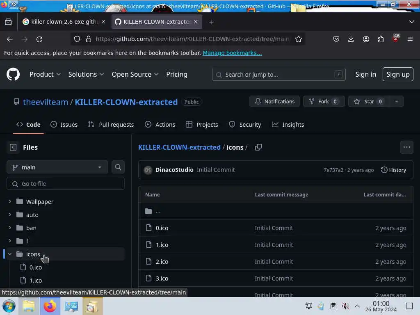Open the Firefox View icon
Screen dimensions: 420x315
pos(8,22)
